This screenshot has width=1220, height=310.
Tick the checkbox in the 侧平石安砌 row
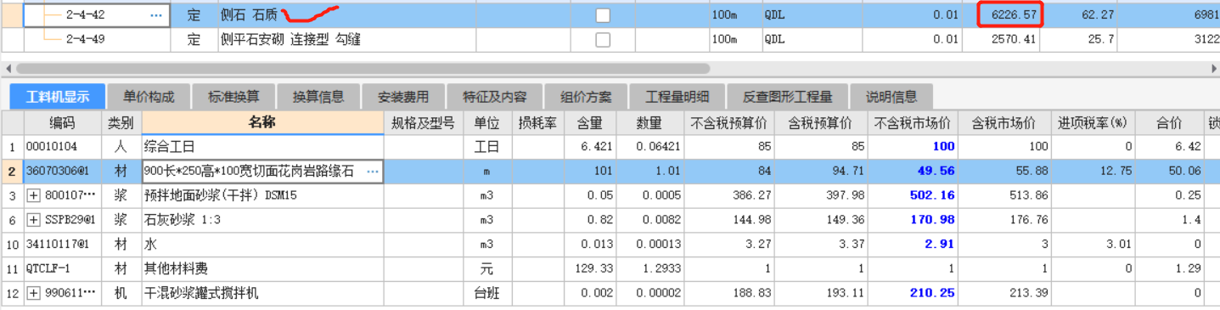(603, 40)
